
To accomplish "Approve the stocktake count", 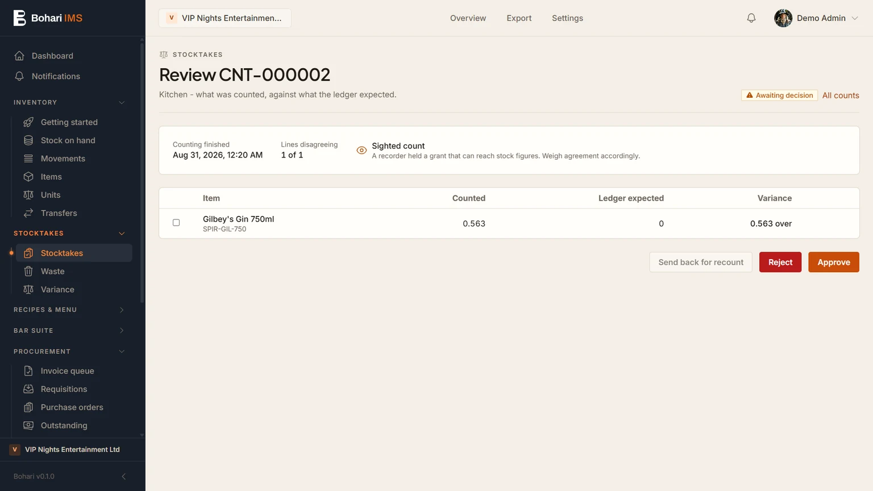I will (x=834, y=262).
